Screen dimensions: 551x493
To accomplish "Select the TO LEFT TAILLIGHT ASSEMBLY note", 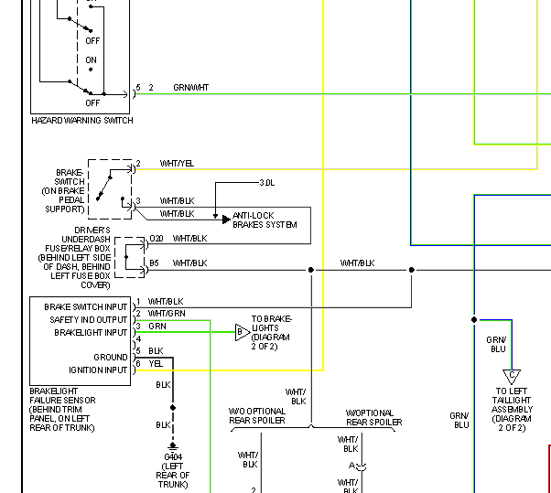I will click(512, 410).
